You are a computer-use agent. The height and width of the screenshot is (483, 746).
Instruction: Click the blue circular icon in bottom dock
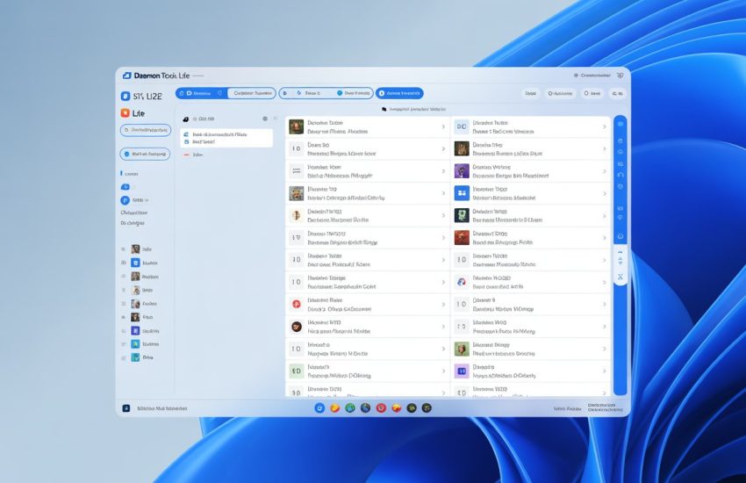pyautogui.click(x=319, y=407)
